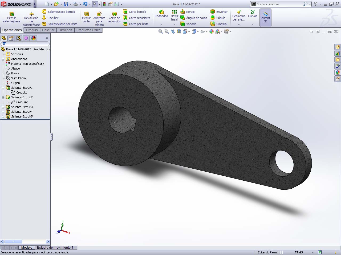Click the feature tree filter field
341x255 pixels.
(x=25, y=44)
